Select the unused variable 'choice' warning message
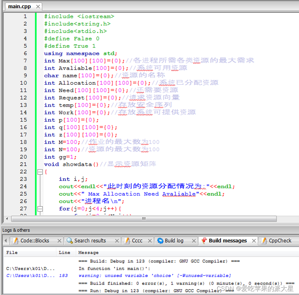 pyautogui.click(x=155, y=276)
